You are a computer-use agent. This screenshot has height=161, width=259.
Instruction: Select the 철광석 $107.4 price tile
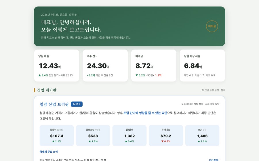point(57,136)
